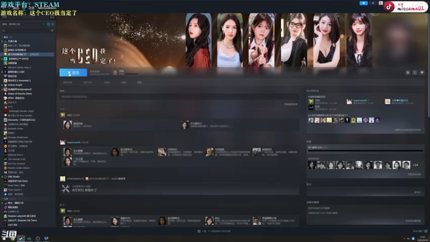Select Dice Gambit in library list
Image resolution: width=430 pixels, height=242 pixels.
[20, 116]
